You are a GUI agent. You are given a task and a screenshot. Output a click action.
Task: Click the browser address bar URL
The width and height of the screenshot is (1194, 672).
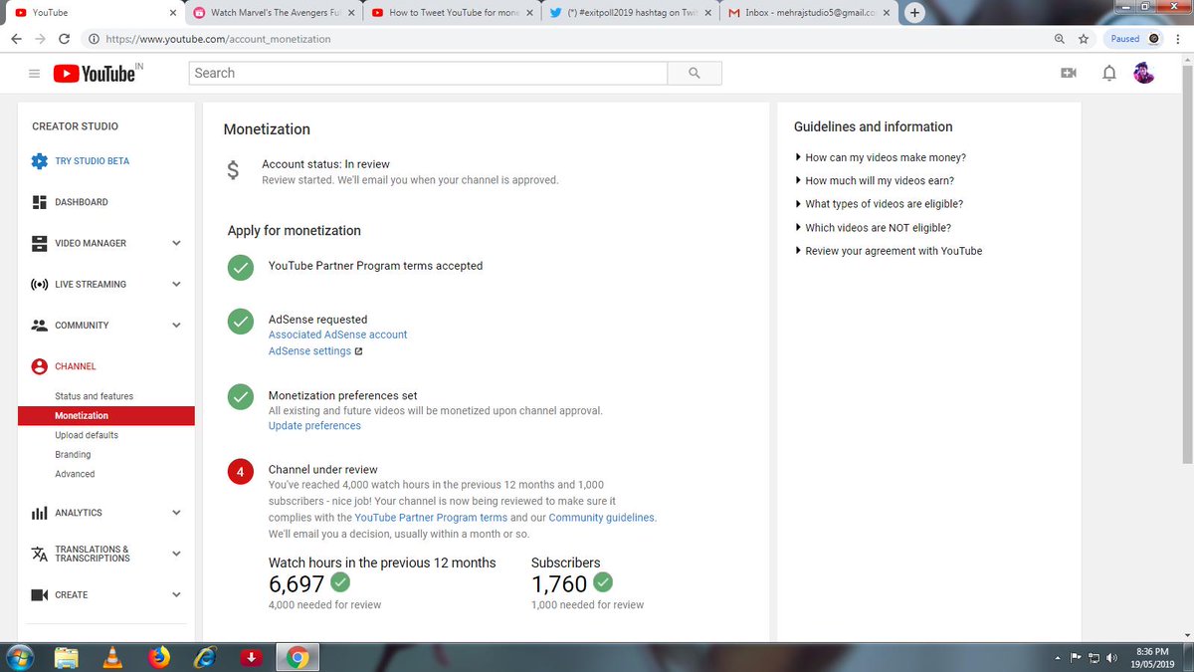tap(217, 39)
